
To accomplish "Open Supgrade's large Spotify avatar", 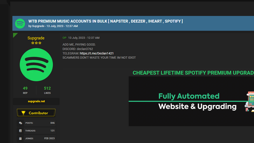I will pyautogui.click(x=36, y=65).
